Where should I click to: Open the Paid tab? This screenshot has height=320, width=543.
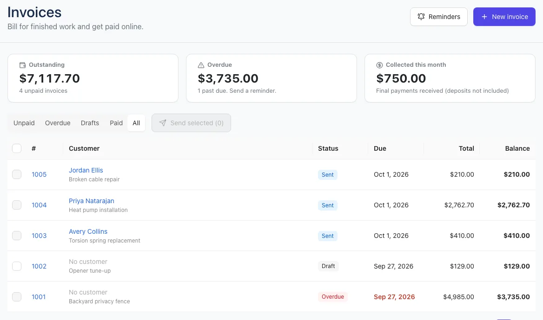[x=116, y=123]
